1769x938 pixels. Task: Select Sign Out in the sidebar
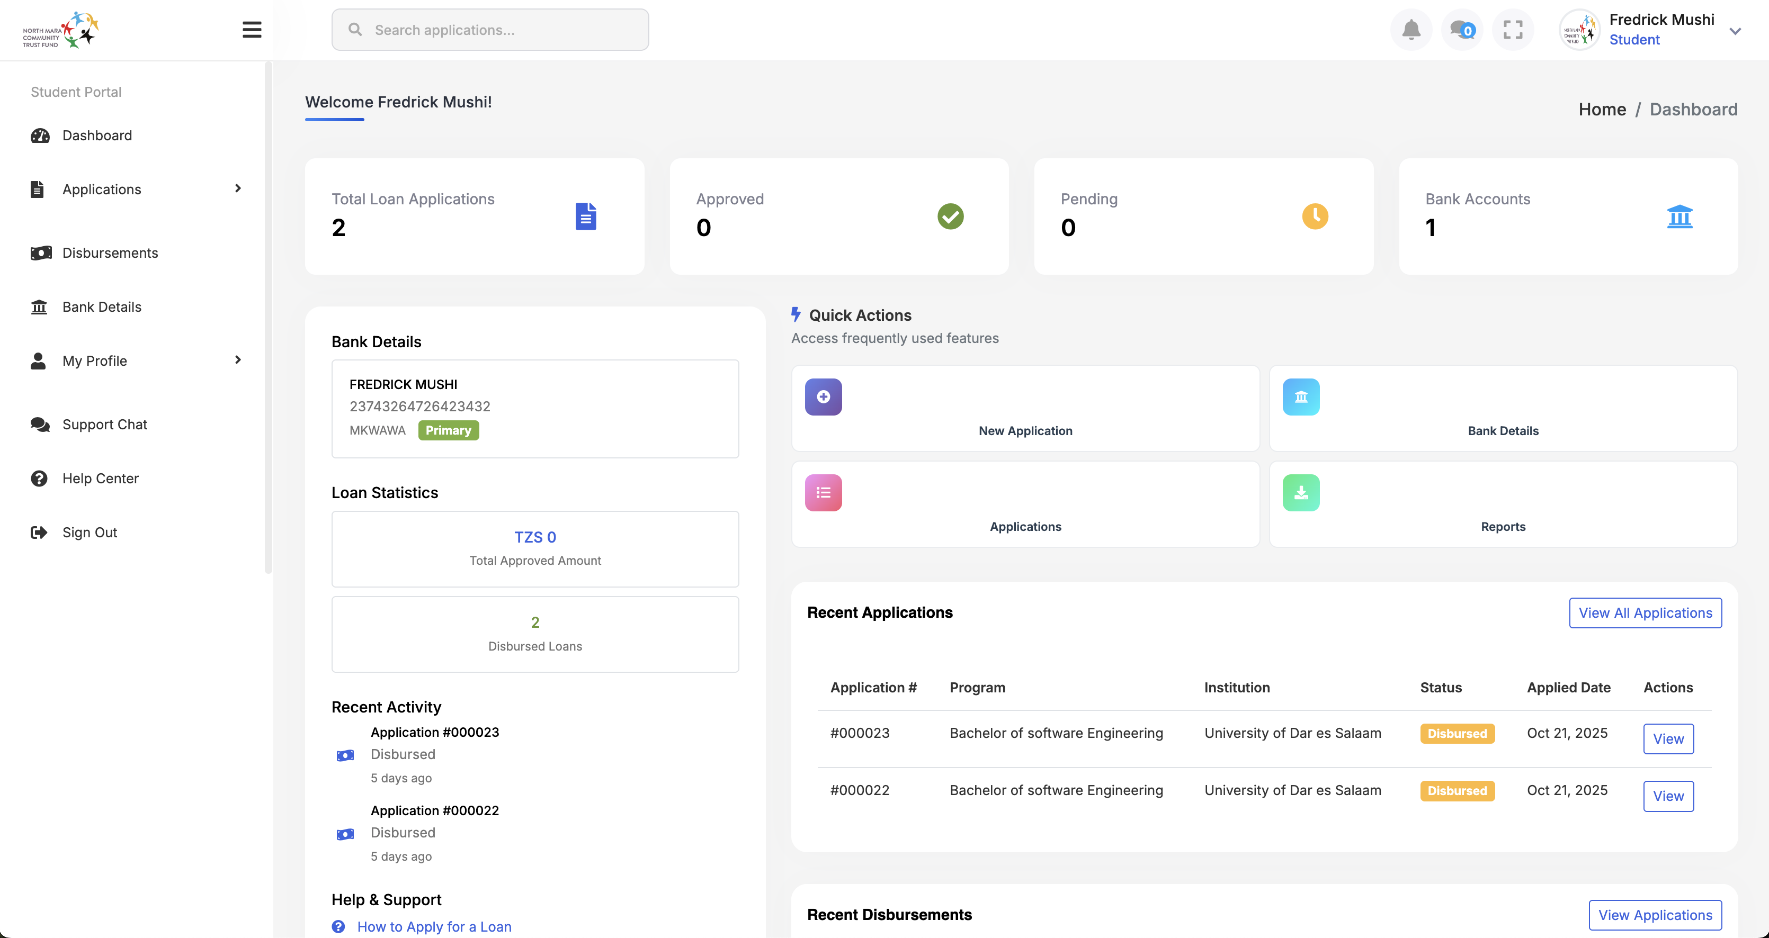[x=90, y=533]
